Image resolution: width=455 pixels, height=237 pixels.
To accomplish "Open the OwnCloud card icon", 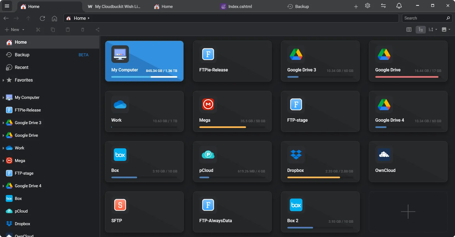I will 384,155.
